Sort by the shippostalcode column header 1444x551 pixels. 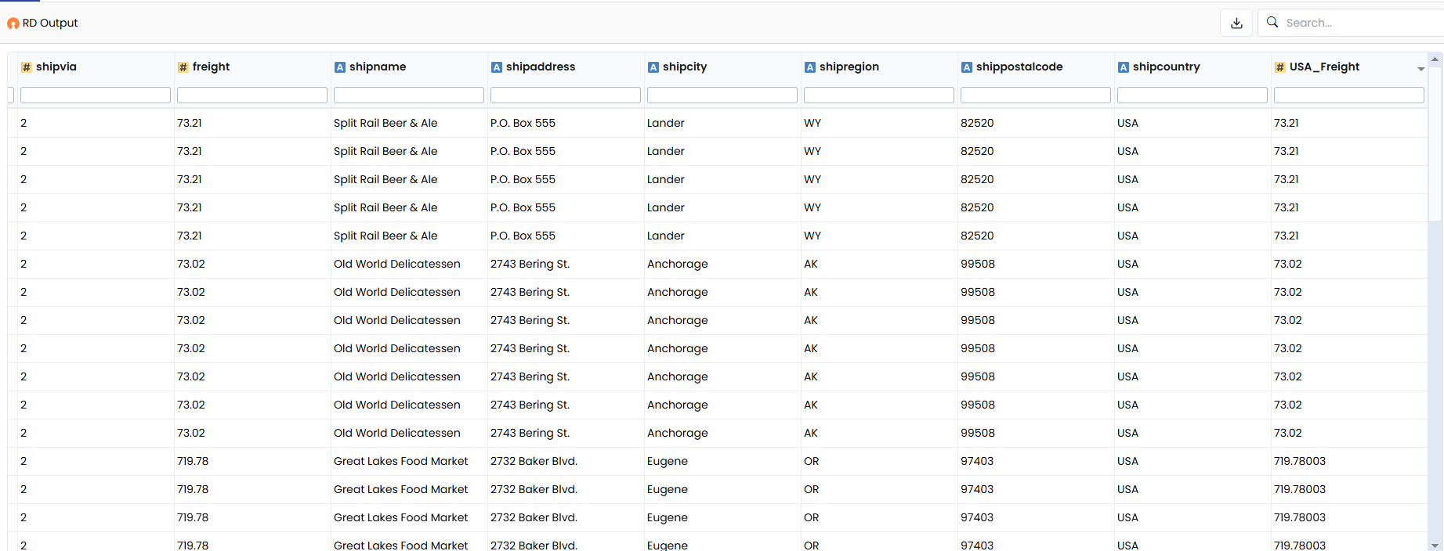pos(1019,67)
